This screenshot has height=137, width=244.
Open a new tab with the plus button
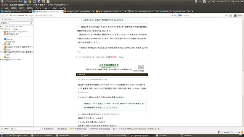pos(193,11)
